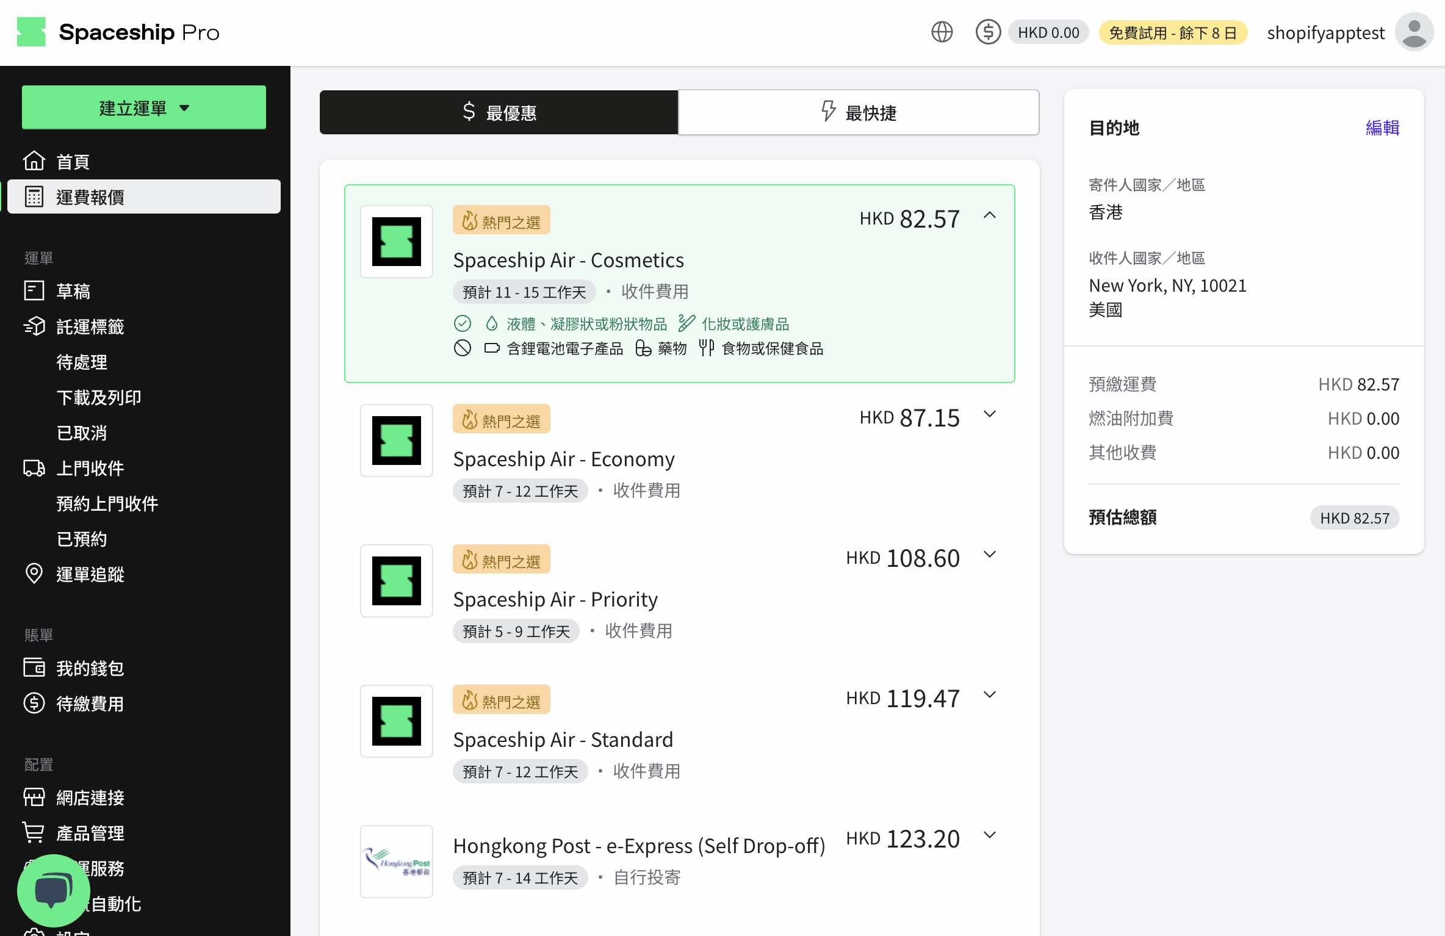Click the cosmetics brush icon
Image resolution: width=1445 pixels, height=936 pixels.
click(686, 323)
